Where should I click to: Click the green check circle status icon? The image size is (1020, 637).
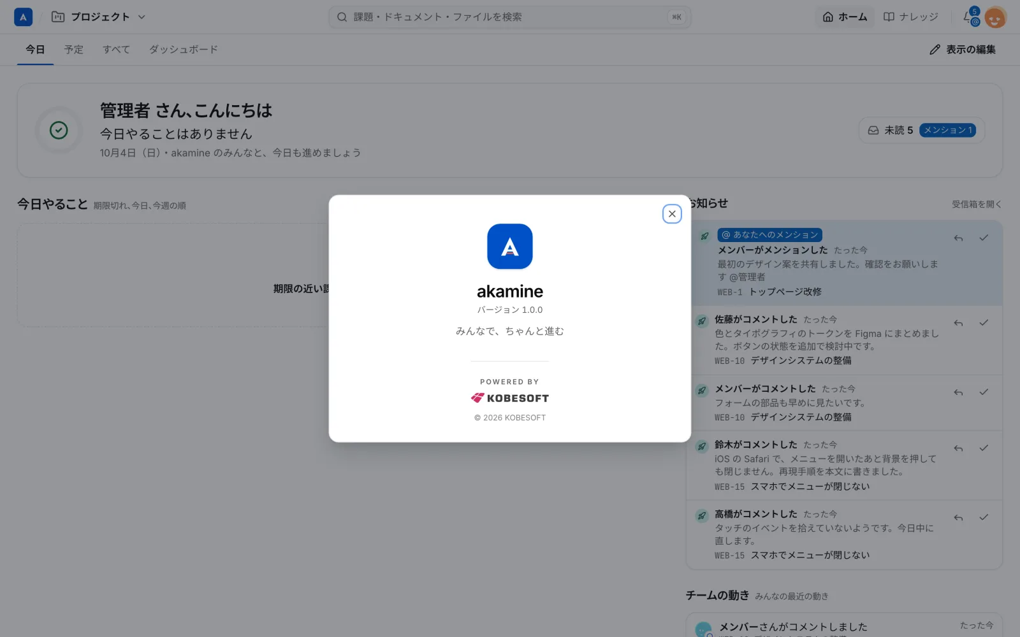coord(59,131)
